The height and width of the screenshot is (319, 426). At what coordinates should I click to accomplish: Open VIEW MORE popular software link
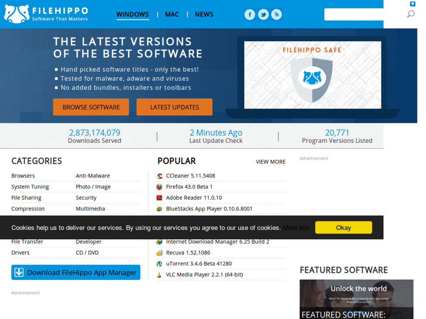(x=270, y=162)
